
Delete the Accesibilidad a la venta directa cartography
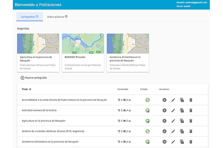click(191, 100)
